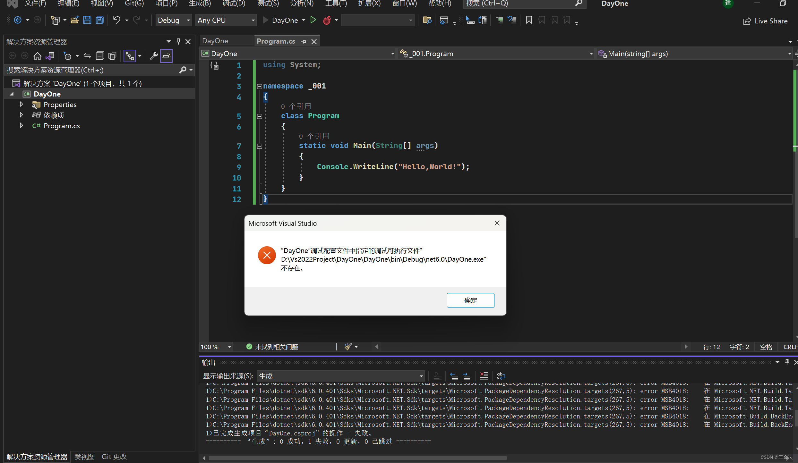798x463 pixels.
Task: Start without debugging using green play icon
Action: click(313, 20)
